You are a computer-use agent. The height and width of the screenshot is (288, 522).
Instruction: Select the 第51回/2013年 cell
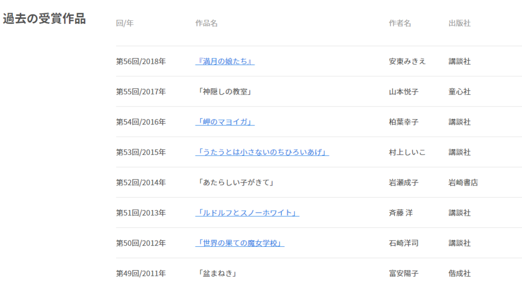point(141,213)
